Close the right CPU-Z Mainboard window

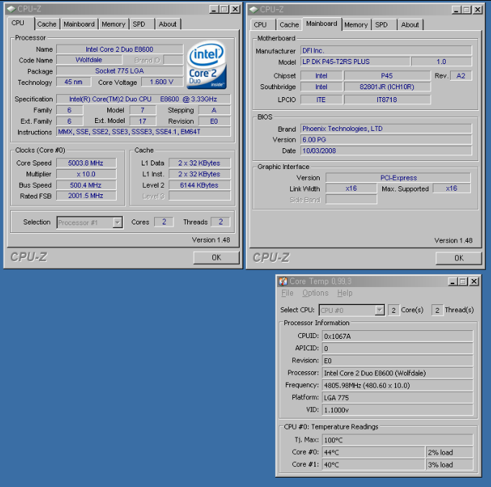coord(477,9)
